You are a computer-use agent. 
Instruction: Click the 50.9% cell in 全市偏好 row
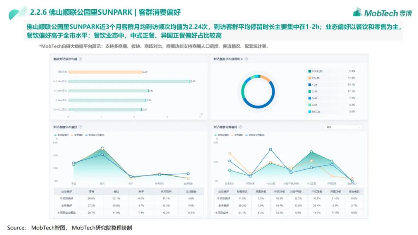pyautogui.click(x=116, y=206)
